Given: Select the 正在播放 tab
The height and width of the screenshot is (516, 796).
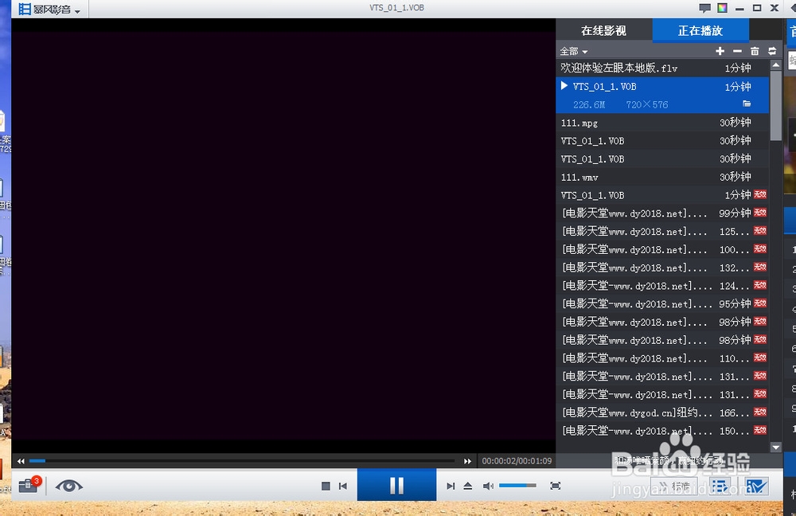Looking at the screenshot, I should [x=700, y=30].
